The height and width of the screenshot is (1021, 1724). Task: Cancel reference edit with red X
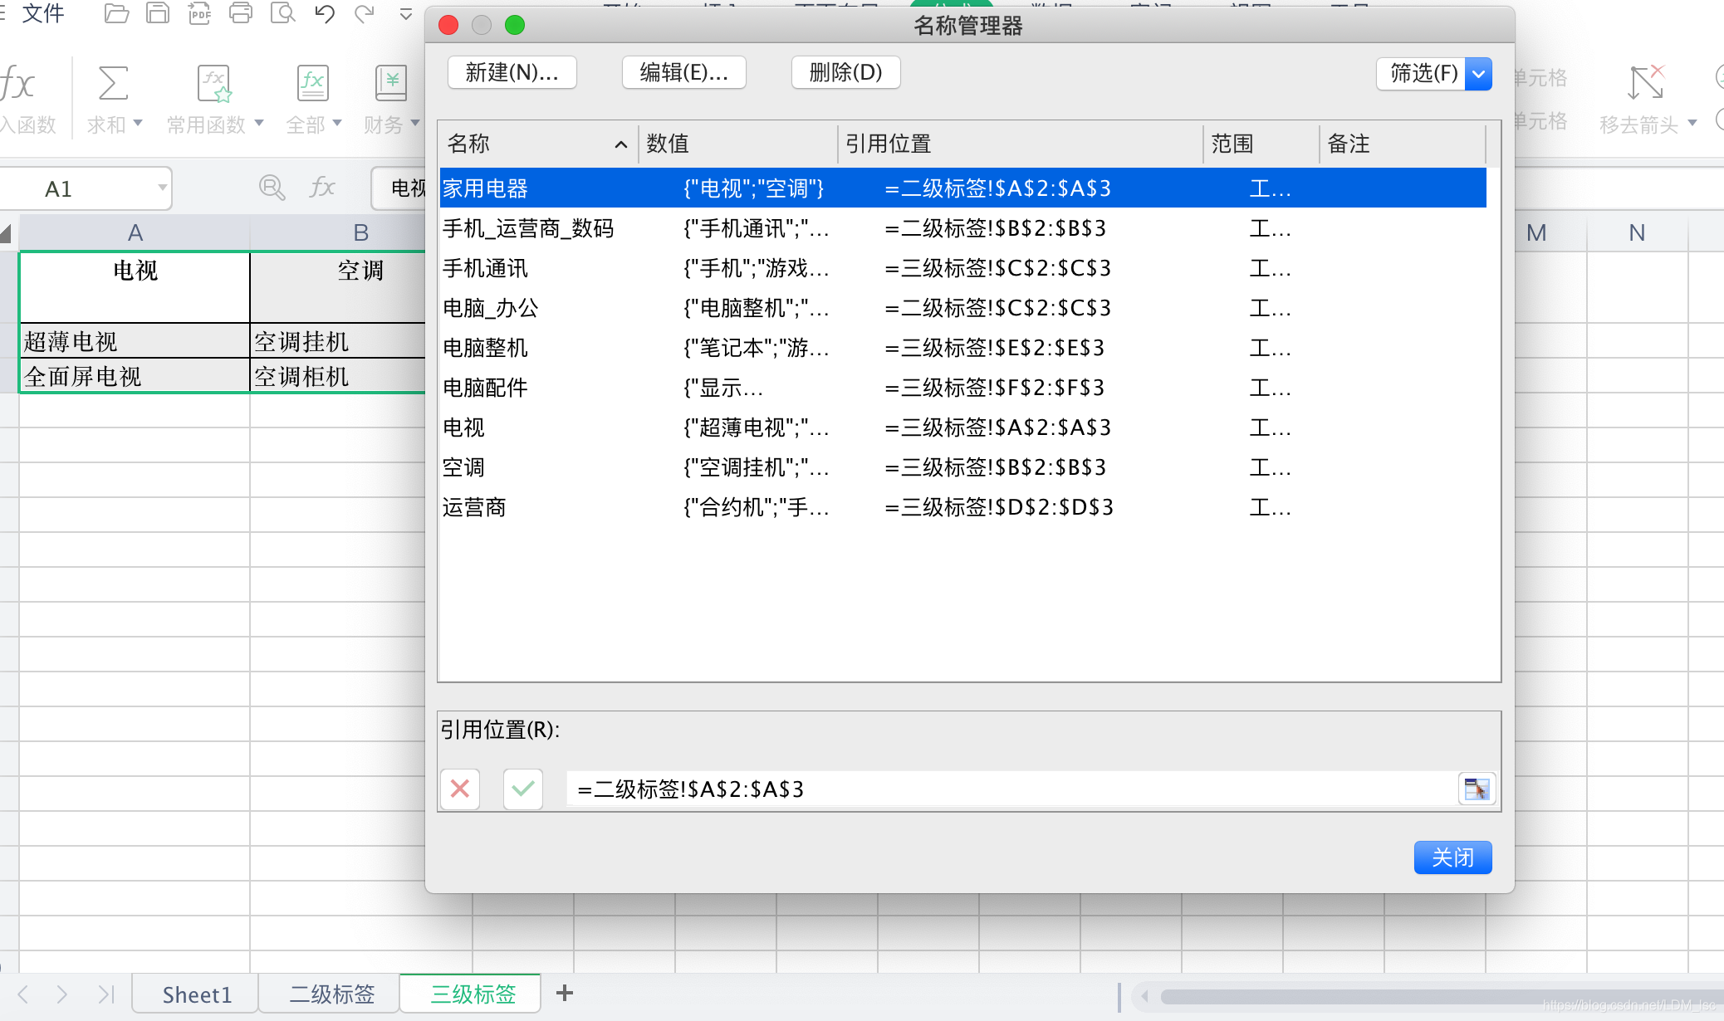[460, 789]
